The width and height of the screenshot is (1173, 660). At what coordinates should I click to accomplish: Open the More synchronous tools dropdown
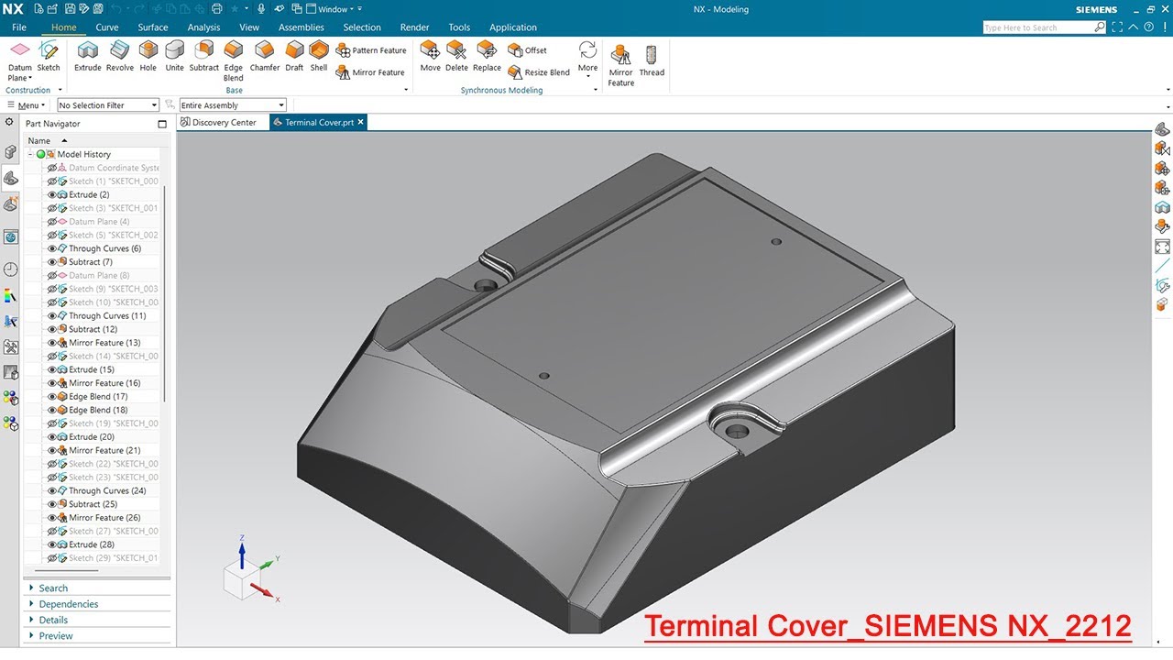[587, 59]
